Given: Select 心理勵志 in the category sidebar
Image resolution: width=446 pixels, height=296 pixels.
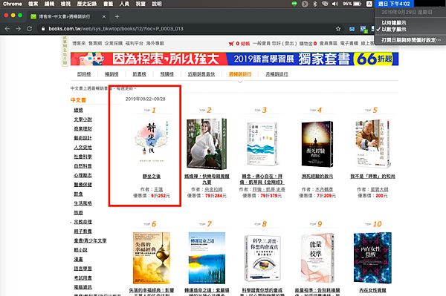Looking at the screenshot, I should 83,175.
